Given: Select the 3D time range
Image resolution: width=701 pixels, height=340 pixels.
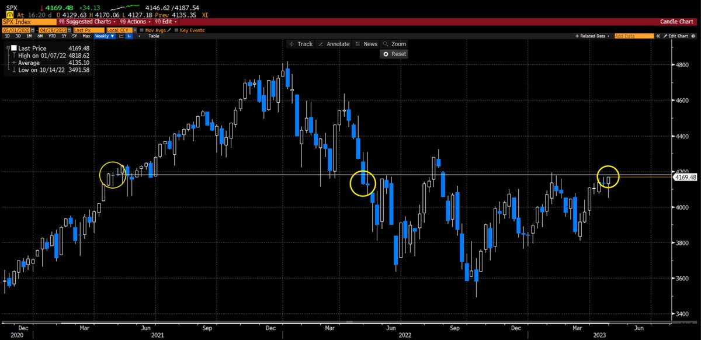Looking at the screenshot, I should 18,36.
